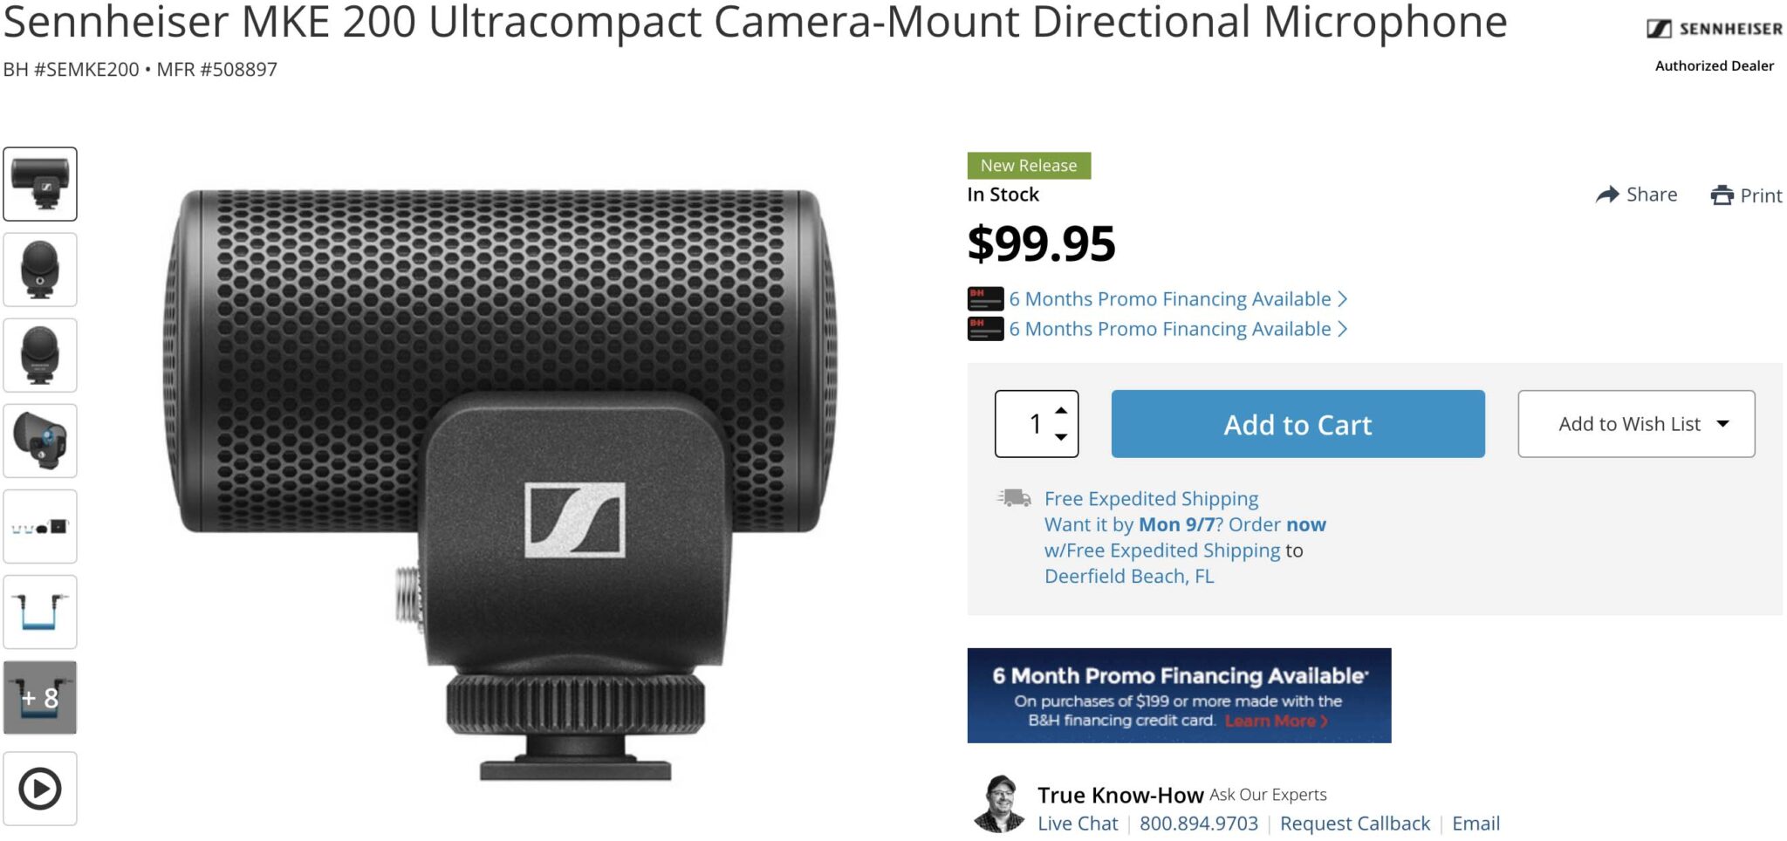1787x841 pixels.
Task: Click the Email expert link
Action: [x=1475, y=824]
